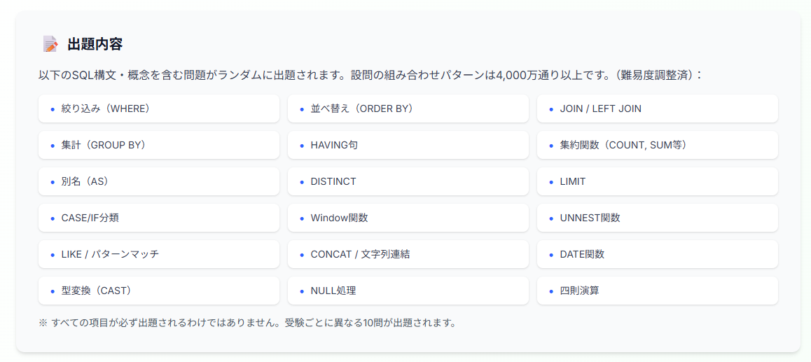Click the UNNEST関数 card

657,218
